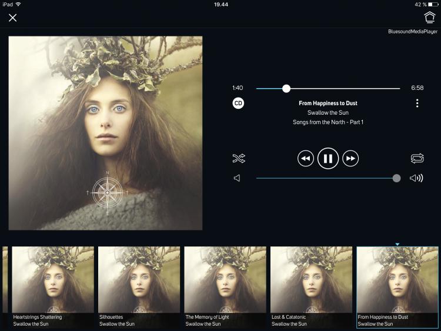Click artist name Swallow the Sun under title
This screenshot has width=441, height=331.
[x=328, y=113]
